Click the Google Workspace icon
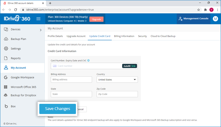 (6, 77)
